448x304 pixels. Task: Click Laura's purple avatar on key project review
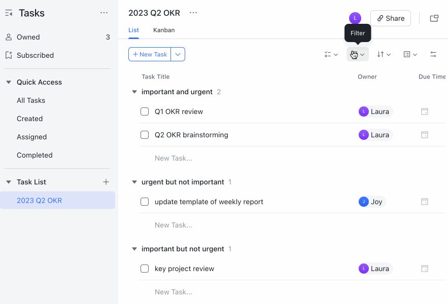[x=363, y=269]
